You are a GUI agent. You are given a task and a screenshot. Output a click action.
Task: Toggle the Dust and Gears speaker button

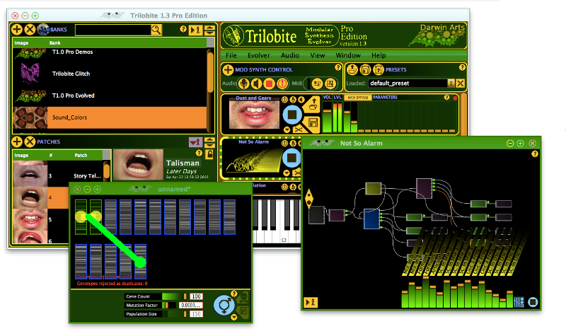301,100
